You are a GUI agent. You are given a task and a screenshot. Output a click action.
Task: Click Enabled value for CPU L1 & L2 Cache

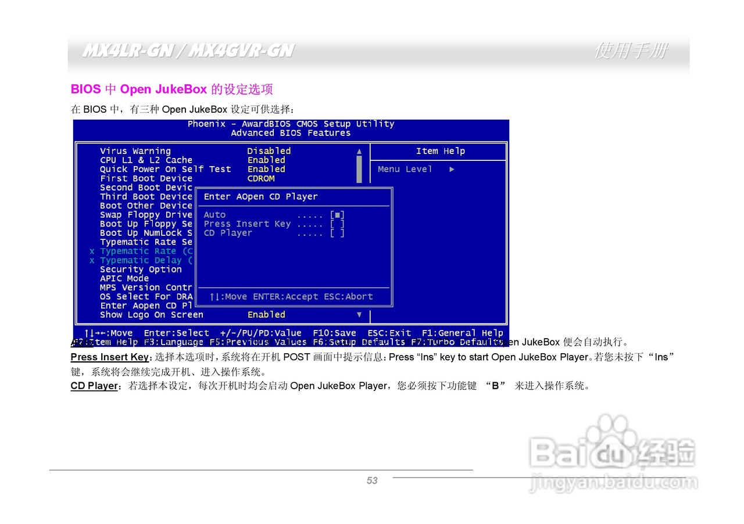tap(266, 160)
